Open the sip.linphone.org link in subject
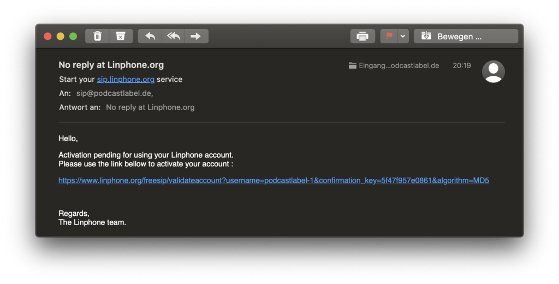559x284 pixels. (x=126, y=80)
